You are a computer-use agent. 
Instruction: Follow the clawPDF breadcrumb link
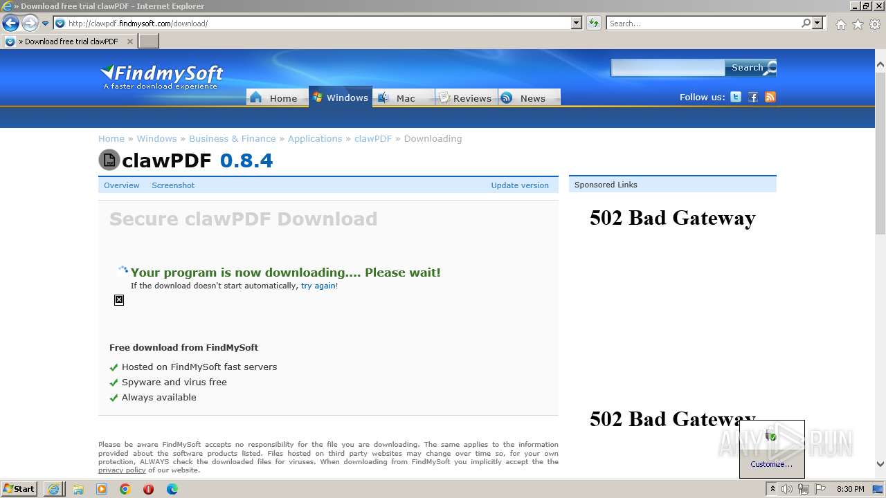coord(373,138)
